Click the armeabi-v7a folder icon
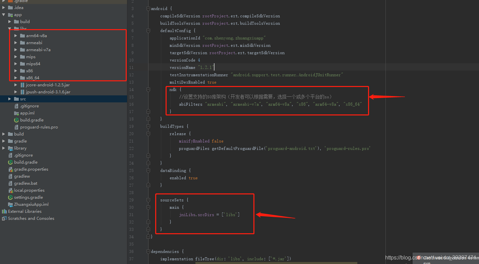Screen dimensions: 479x264 click(x=22, y=50)
